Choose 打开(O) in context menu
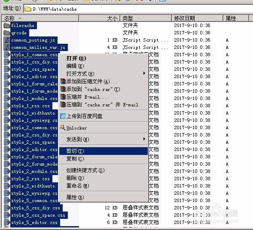The width and height of the screenshot is (253, 230). pos(104,58)
